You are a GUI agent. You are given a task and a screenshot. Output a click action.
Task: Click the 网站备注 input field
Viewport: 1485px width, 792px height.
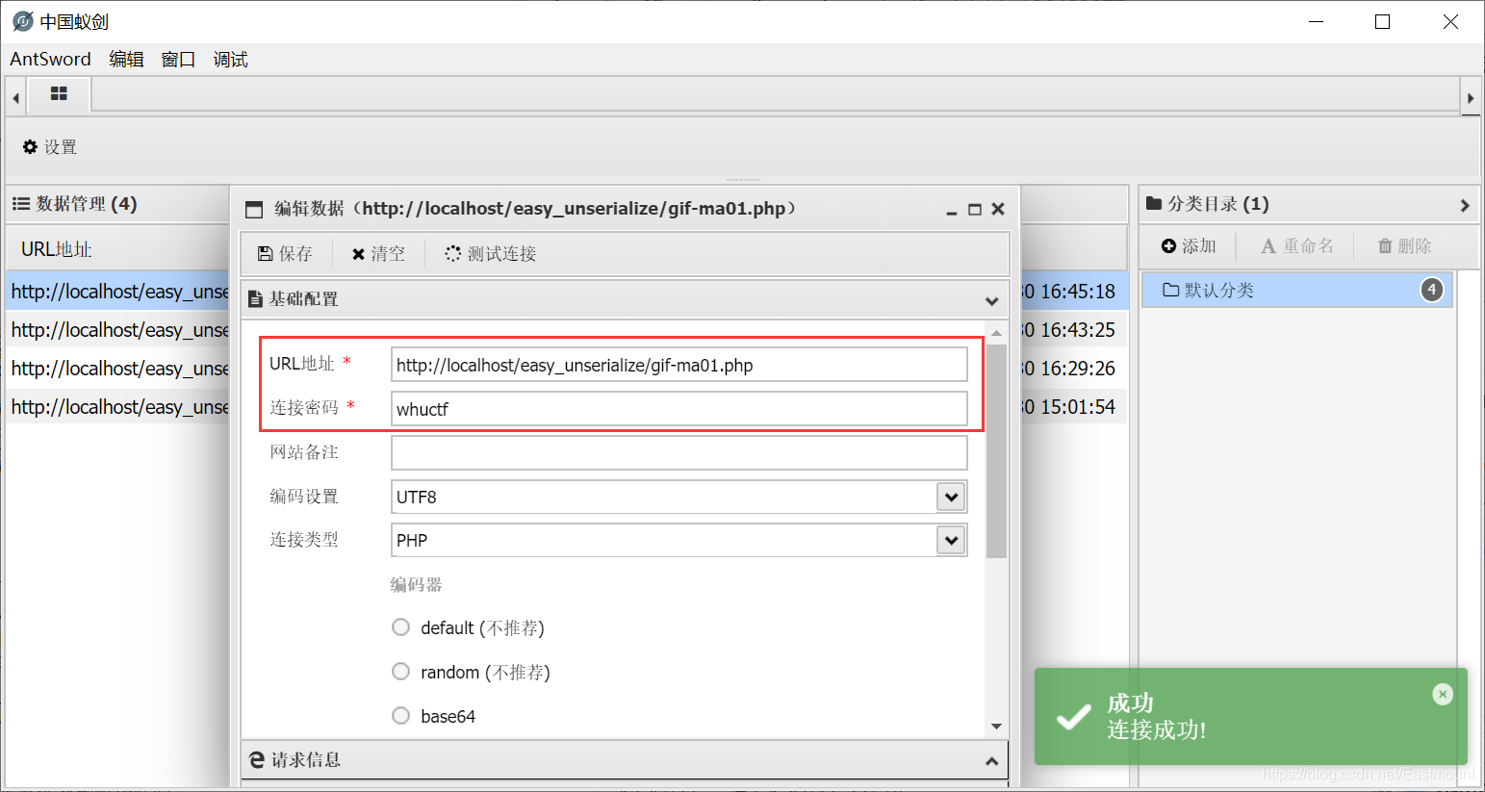coord(679,453)
